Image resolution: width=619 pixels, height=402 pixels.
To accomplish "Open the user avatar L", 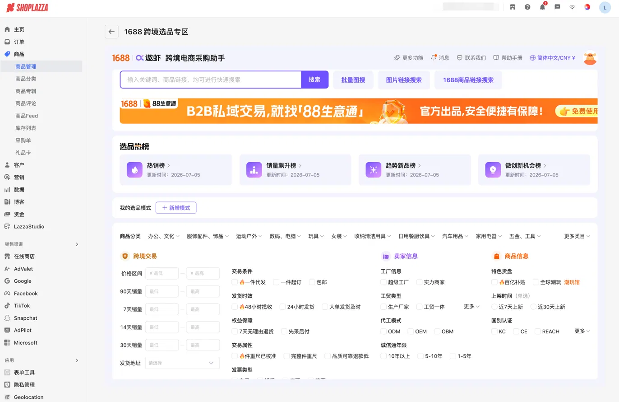I will pos(605,7).
